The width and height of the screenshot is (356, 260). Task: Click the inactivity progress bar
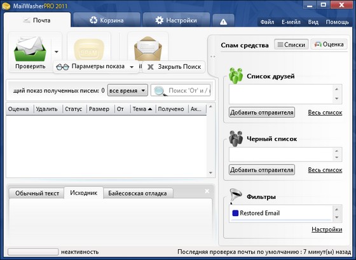pos(33,252)
